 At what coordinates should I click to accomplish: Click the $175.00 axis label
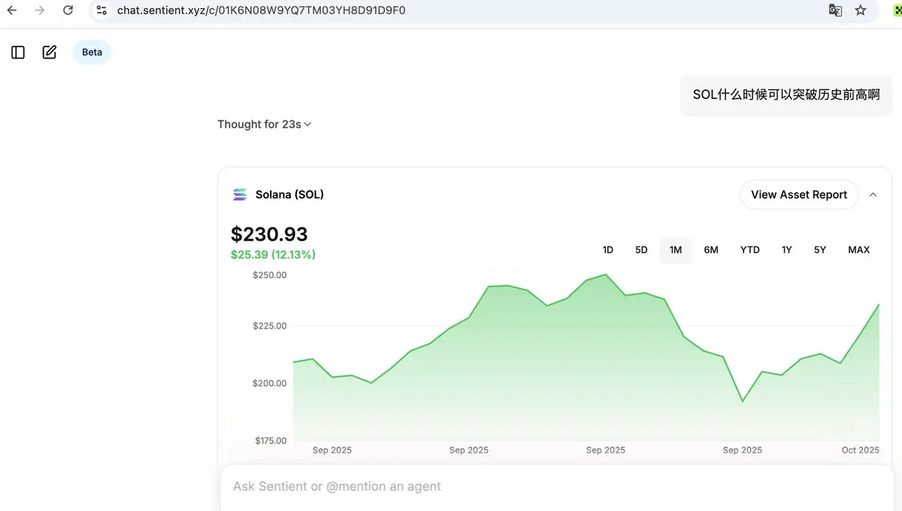point(269,440)
